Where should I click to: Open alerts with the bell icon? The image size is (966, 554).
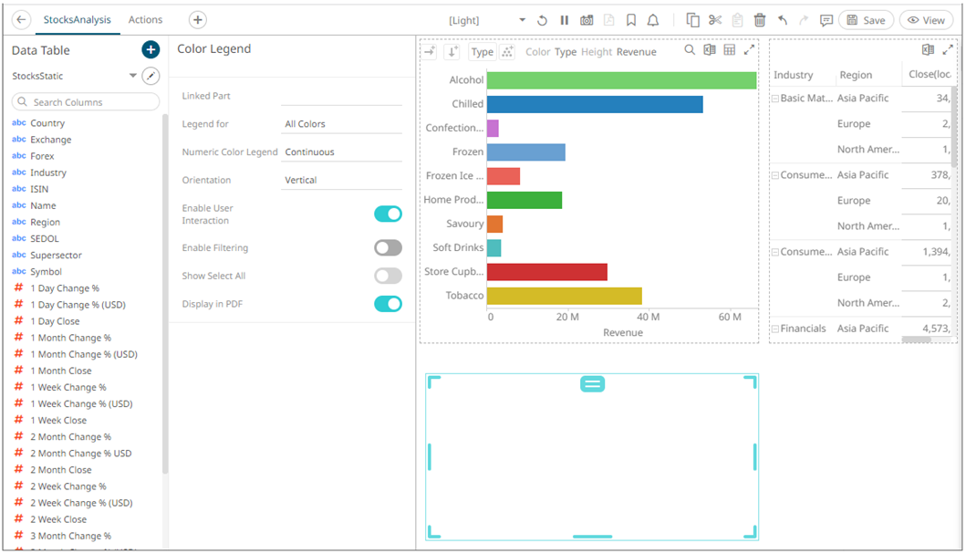653,20
